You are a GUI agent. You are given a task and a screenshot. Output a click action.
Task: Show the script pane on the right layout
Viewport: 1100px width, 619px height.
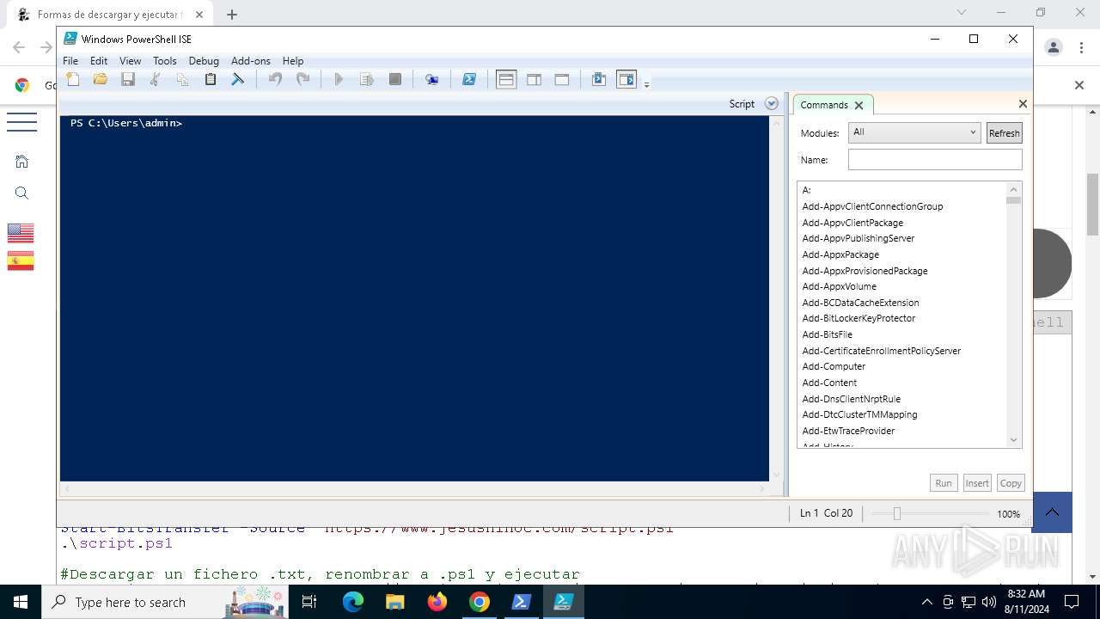coord(534,79)
